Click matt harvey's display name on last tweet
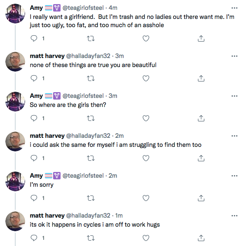This screenshot has height=246, width=243. coord(47,216)
